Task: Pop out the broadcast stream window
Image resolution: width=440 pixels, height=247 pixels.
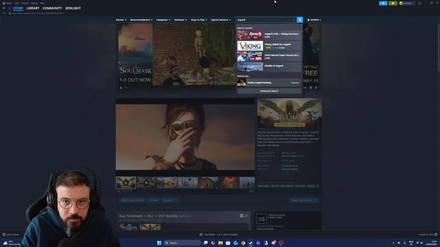Action: pos(316,87)
